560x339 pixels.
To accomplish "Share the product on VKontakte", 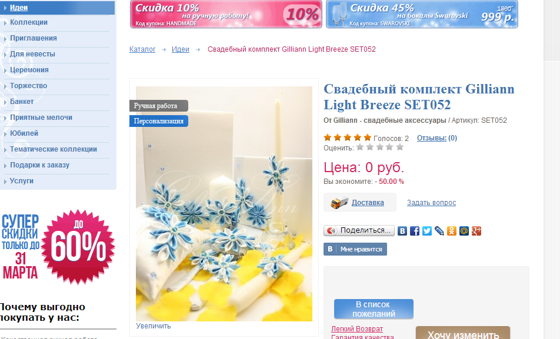I will coord(402,231).
